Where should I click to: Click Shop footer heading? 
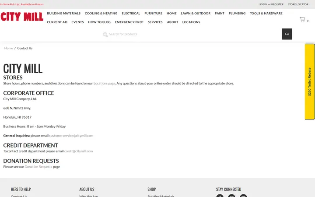click(152, 190)
